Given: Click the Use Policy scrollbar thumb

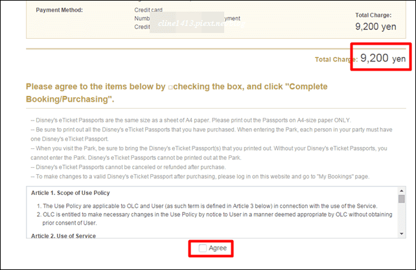Looking at the screenshot, I should tap(401, 199).
